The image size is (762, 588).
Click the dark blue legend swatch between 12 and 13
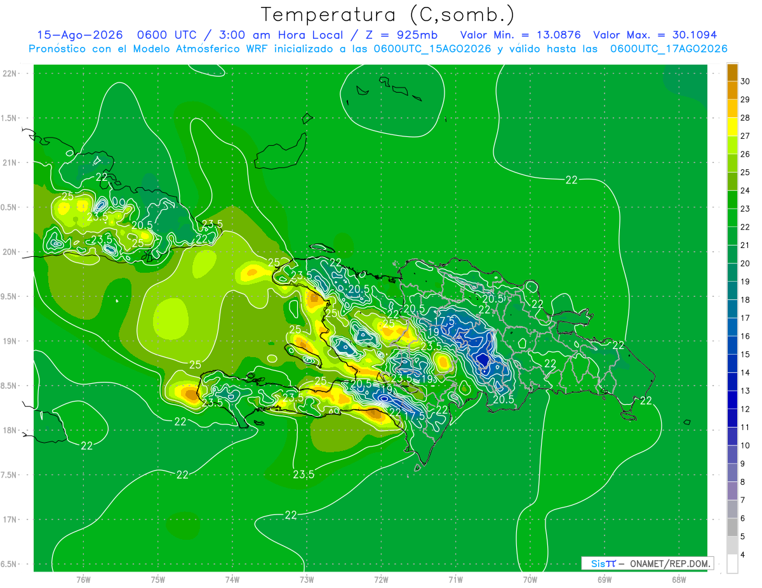tap(732, 400)
